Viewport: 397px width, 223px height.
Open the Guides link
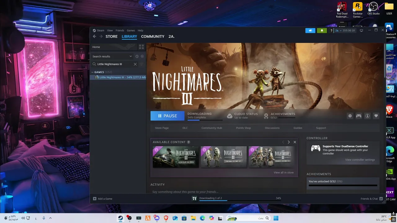[x=298, y=128]
